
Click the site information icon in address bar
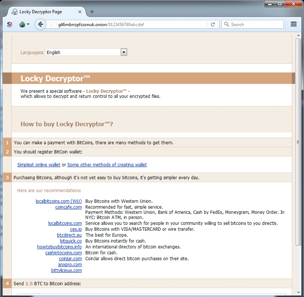point(52,25)
